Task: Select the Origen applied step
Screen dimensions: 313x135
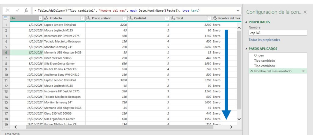Action: point(278,55)
